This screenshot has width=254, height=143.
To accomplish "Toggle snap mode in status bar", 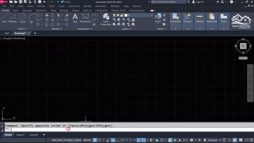I will (x=100, y=140).
